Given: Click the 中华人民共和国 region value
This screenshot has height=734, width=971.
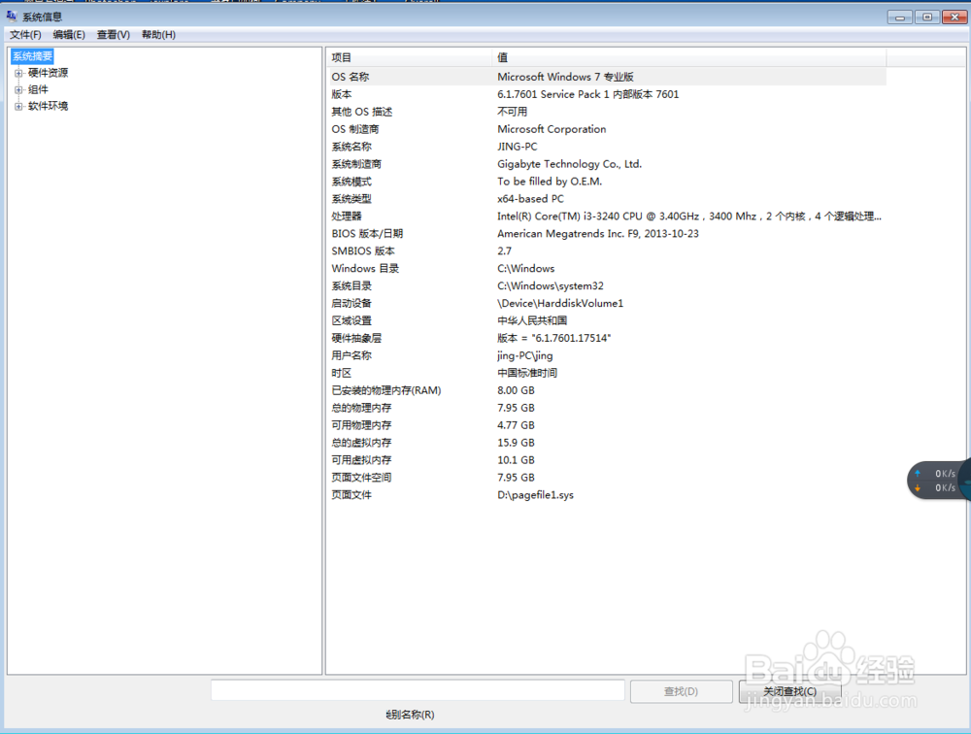Looking at the screenshot, I should click(x=532, y=320).
